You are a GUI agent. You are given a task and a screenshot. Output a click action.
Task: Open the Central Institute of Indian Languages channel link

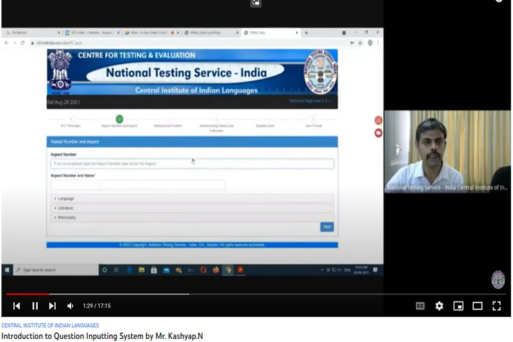[x=50, y=325]
